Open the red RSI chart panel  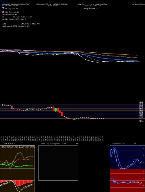[127, 180]
